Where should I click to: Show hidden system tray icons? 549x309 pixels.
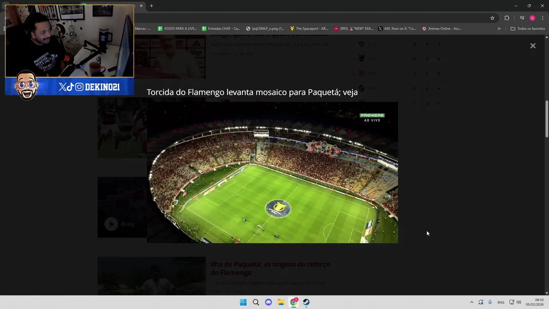point(472,302)
